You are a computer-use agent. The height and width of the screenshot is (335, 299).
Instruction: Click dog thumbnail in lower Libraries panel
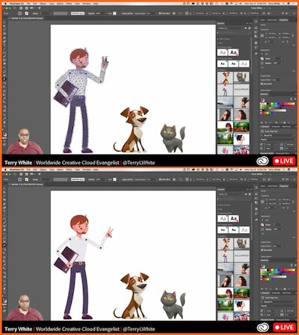pos(225,244)
